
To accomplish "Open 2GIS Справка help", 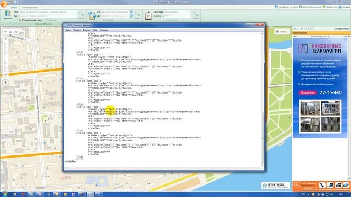I will point(344,7).
